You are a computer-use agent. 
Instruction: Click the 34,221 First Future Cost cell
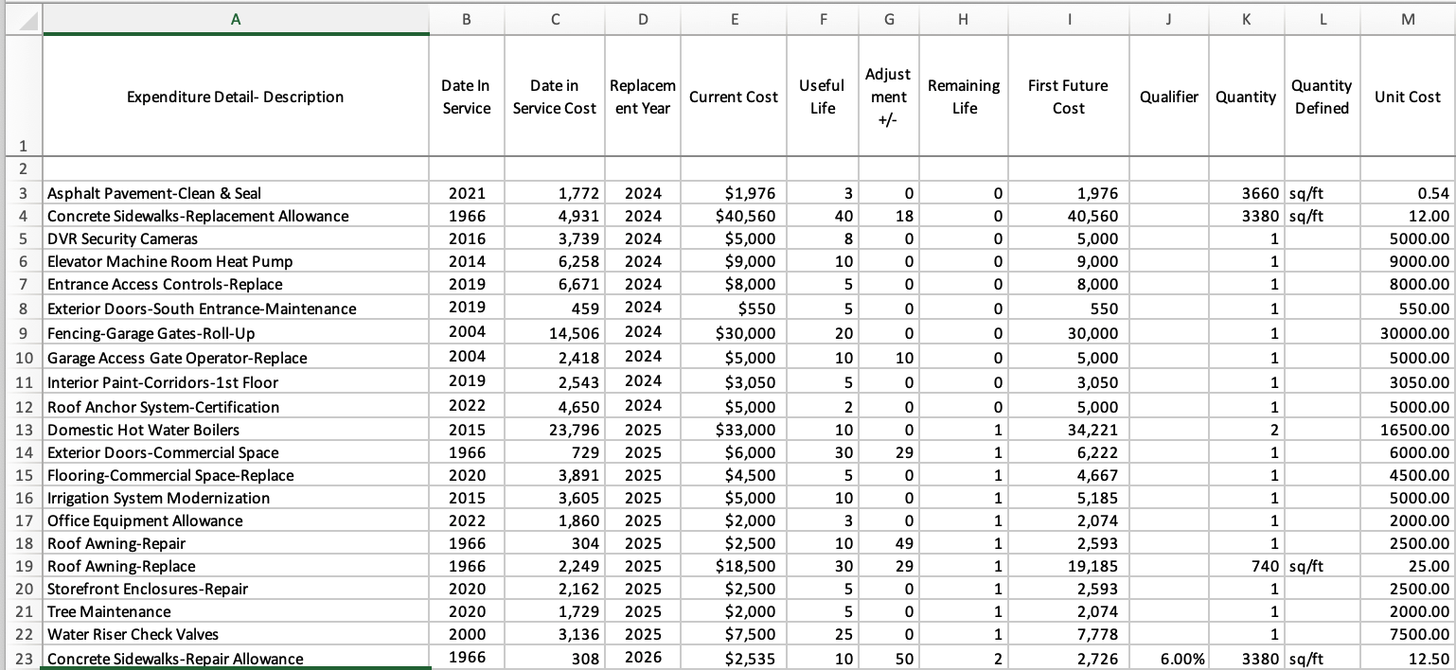[x=1068, y=430]
